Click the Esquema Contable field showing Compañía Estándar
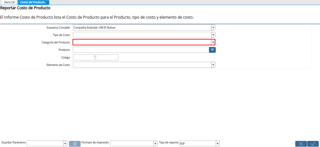Viewport: 320px width, 147px height. point(142,27)
